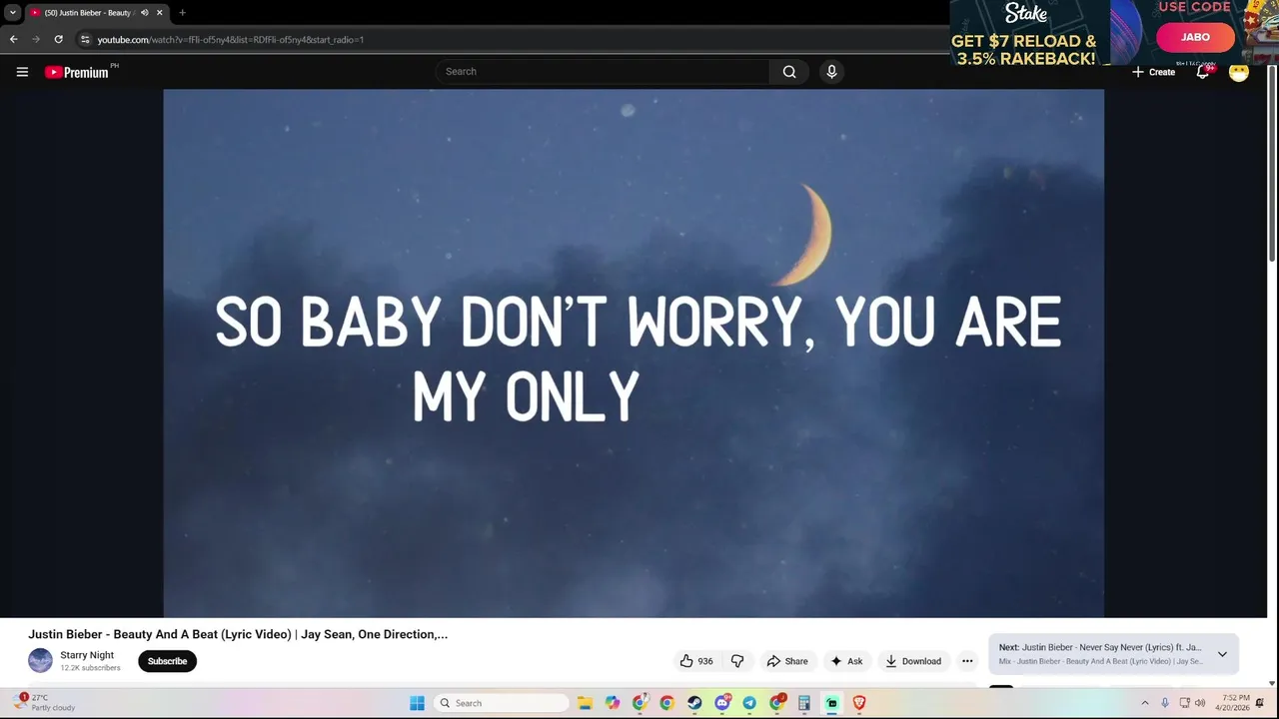Click in the YouTube search field
The width and height of the screenshot is (1279, 719).
(603, 72)
